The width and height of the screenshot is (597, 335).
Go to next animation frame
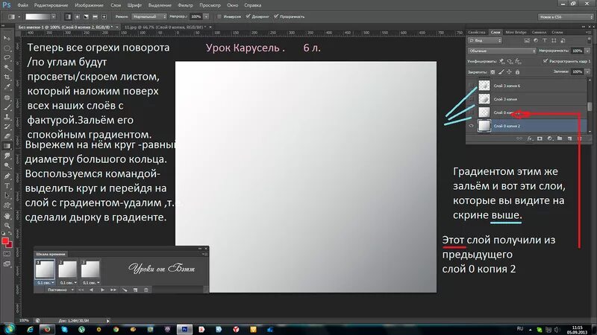[x=113, y=290]
